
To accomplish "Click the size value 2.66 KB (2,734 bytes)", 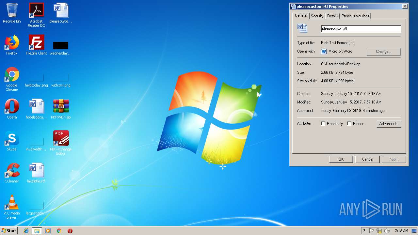I will (338, 72).
